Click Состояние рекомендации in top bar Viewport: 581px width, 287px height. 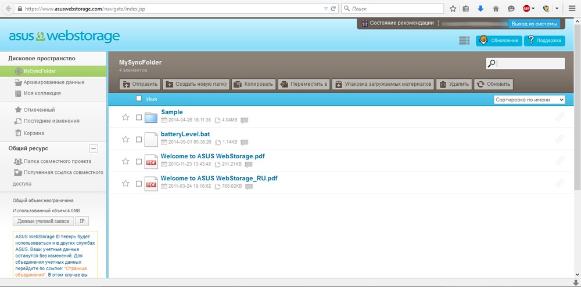point(401,23)
